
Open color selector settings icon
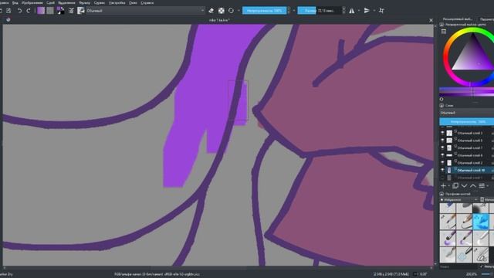click(x=444, y=31)
